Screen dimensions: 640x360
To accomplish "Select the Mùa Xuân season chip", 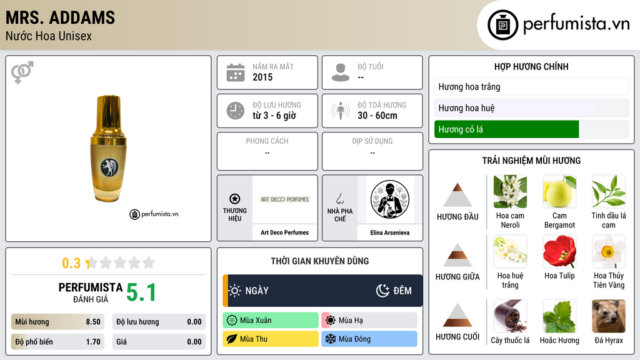I will click(x=271, y=321).
